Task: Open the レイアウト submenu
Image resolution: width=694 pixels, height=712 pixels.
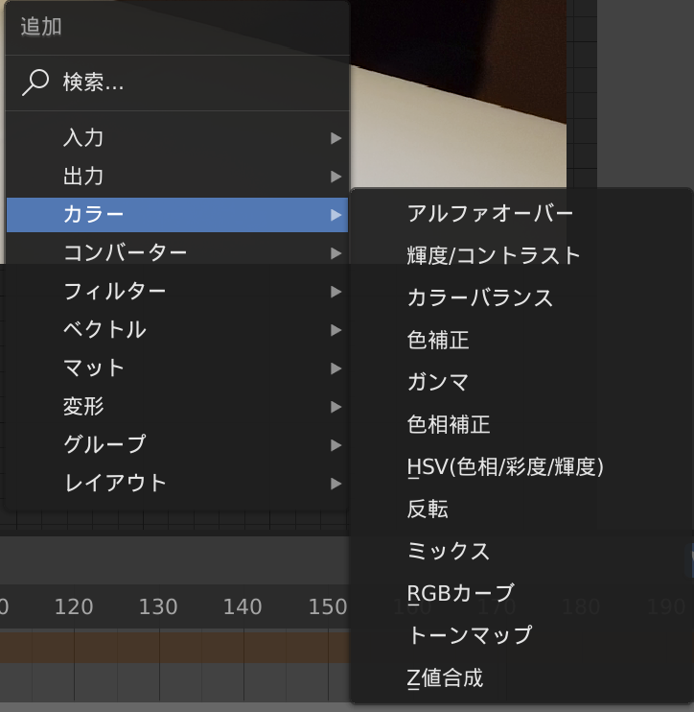Action: pyautogui.click(x=177, y=484)
